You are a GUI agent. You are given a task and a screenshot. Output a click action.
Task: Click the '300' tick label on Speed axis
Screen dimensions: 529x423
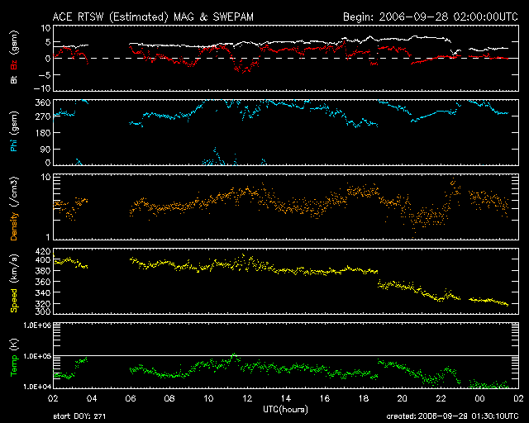pyautogui.click(x=43, y=311)
